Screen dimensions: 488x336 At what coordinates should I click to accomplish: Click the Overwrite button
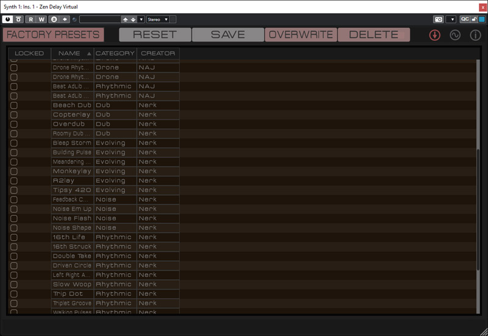(301, 35)
